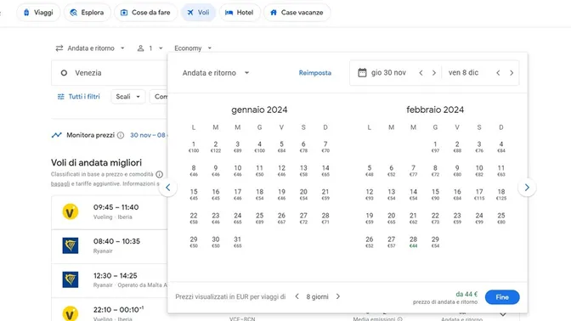The width and height of the screenshot is (571, 321).
Task: Click the filter sliders icon by Tutti i filtri
Action: (61, 97)
